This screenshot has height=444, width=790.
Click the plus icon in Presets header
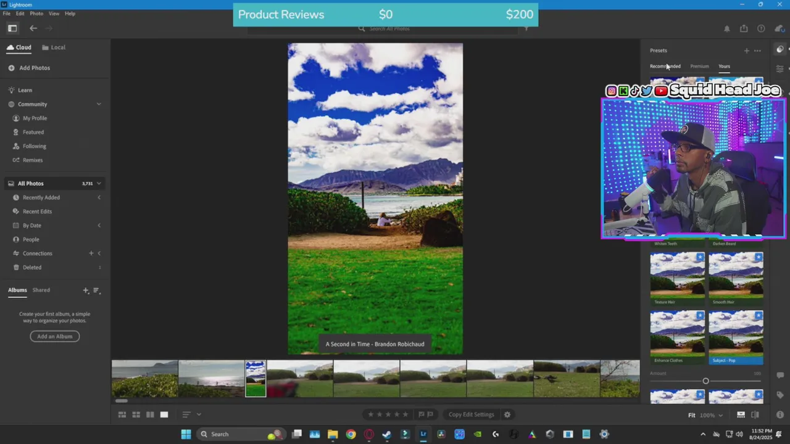tap(747, 51)
